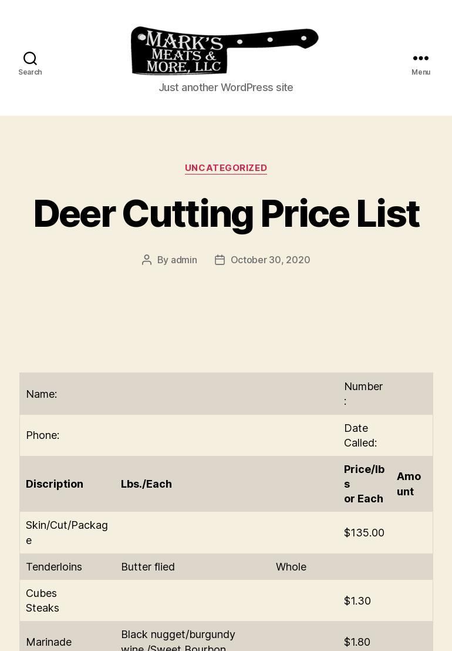The width and height of the screenshot is (452, 651).
Task: Open the three-dot Menu icon
Action: [420, 58]
